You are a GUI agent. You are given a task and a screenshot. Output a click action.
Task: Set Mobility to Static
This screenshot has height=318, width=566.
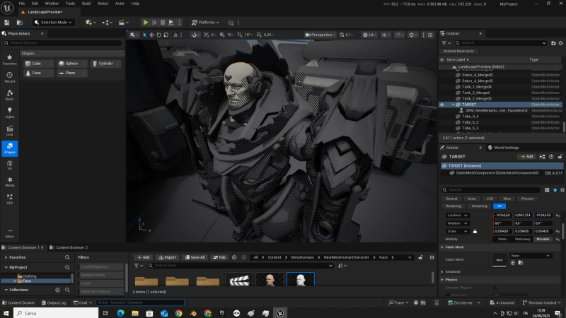(502, 239)
